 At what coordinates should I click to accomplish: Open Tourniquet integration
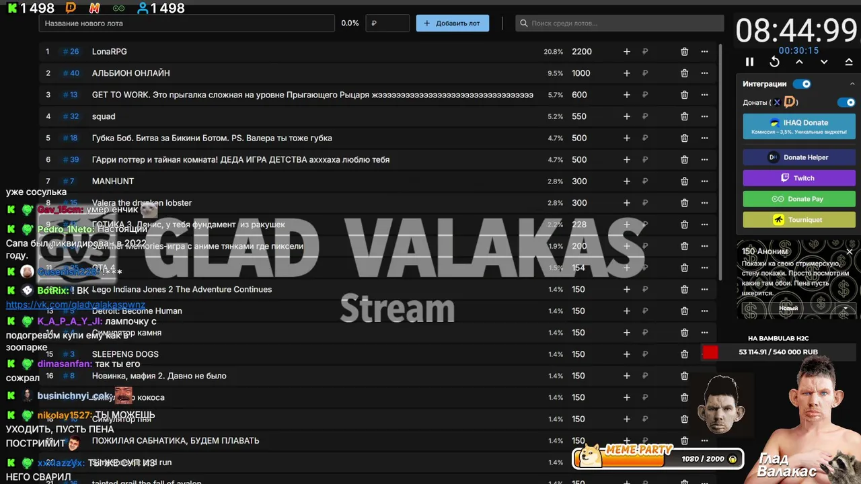tap(799, 220)
